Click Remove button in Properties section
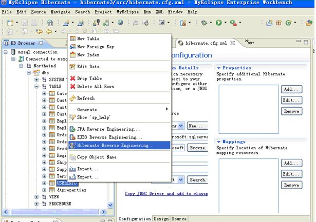Screen dimensions: 316x222 click(x=291, y=111)
